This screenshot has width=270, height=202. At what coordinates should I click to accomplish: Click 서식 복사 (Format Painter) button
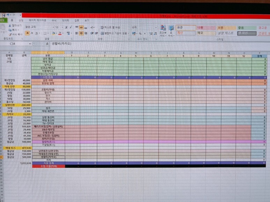click(x=16, y=35)
